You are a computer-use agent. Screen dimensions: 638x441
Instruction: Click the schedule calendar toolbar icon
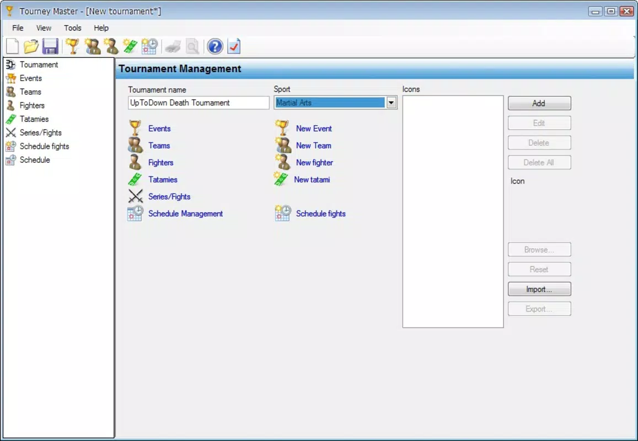click(149, 46)
